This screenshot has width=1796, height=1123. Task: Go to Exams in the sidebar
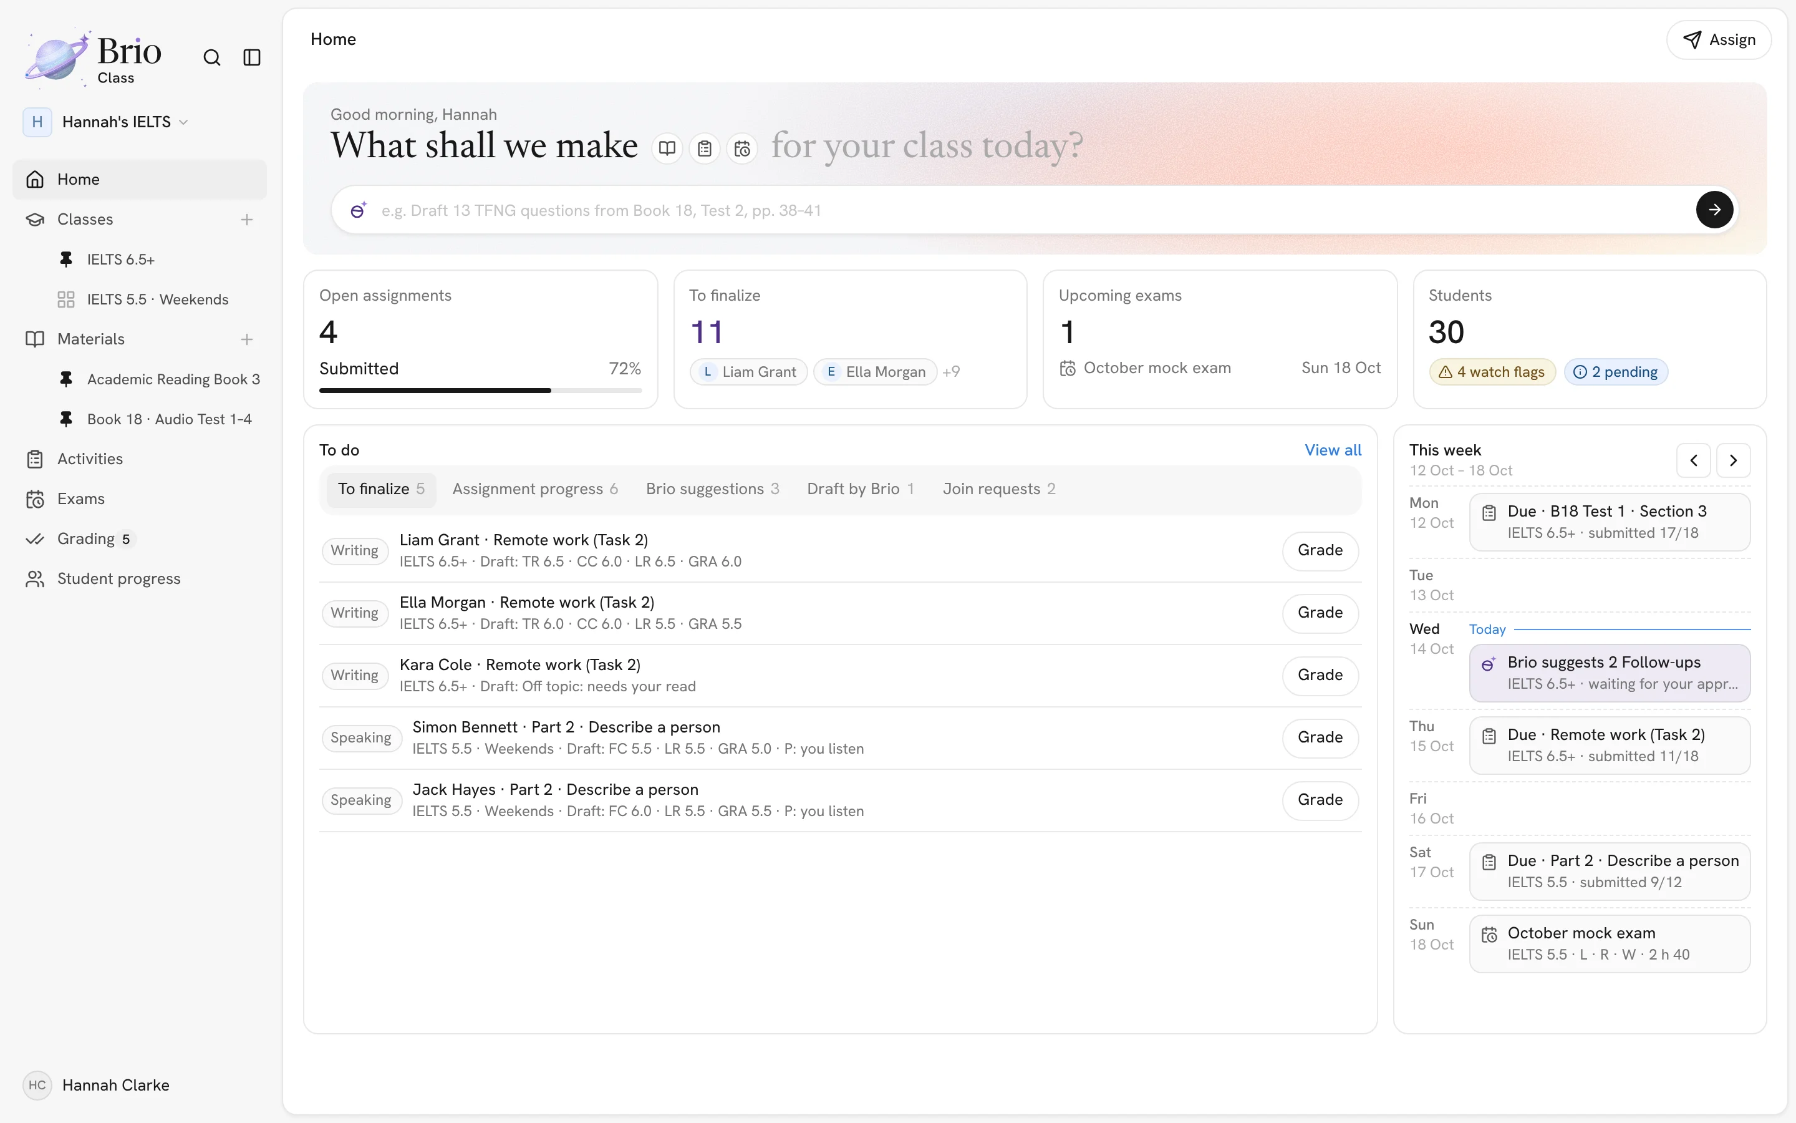point(140,499)
